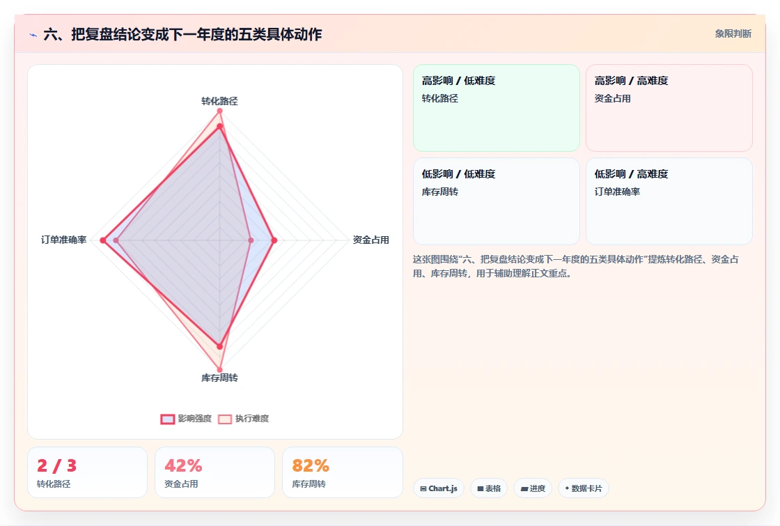The height and width of the screenshot is (526, 780).
Task: Select the 影响强度 data point on the 订单准确率 axis
Action: [103, 240]
